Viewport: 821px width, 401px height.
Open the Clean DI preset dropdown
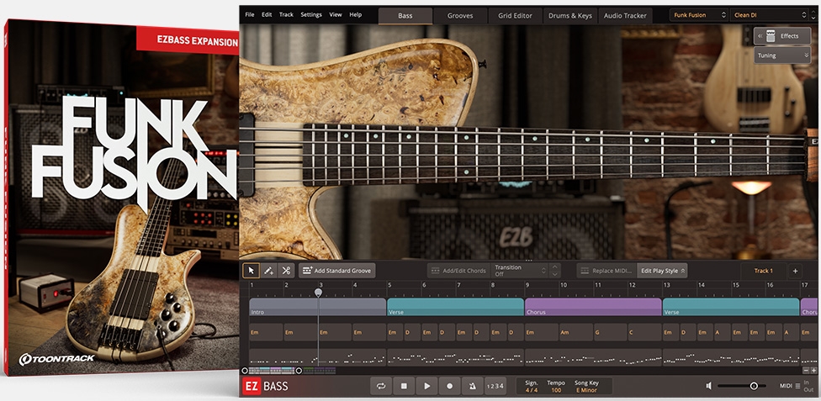click(771, 15)
